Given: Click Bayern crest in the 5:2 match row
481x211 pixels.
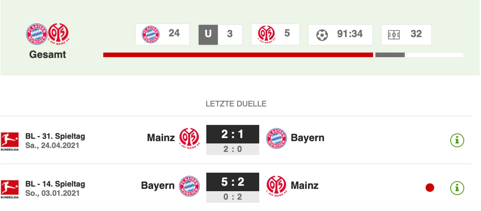Looking at the screenshot, I should pyautogui.click(x=189, y=186).
